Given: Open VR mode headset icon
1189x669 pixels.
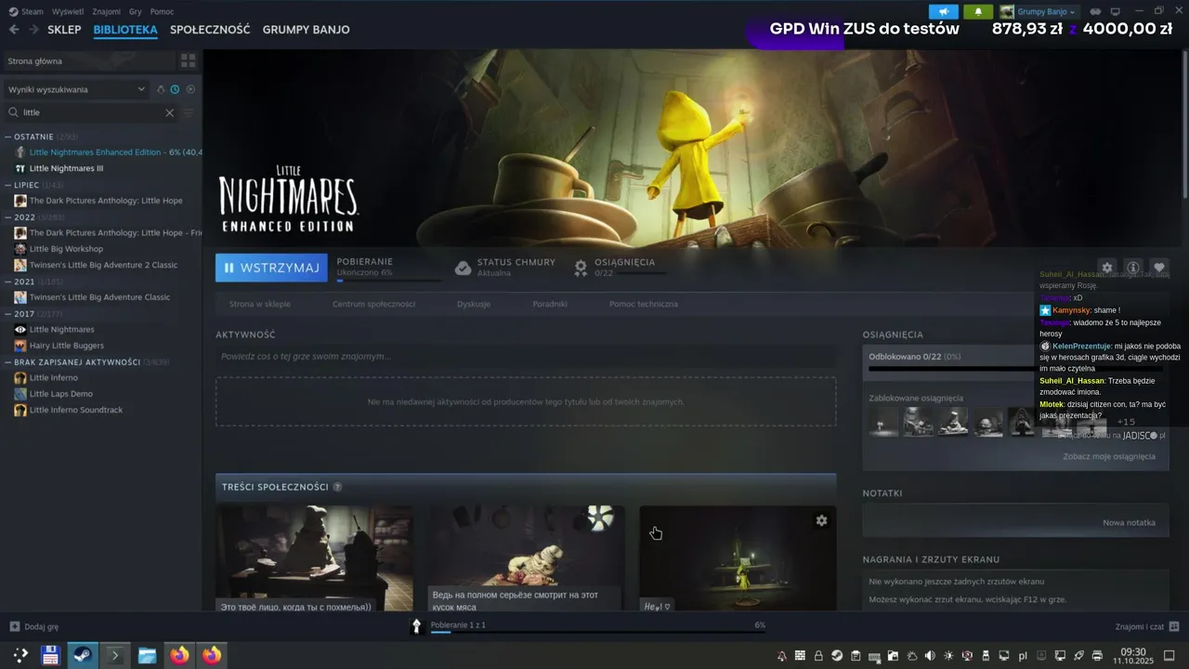Looking at the screenshot, I should click(1095, 12).
